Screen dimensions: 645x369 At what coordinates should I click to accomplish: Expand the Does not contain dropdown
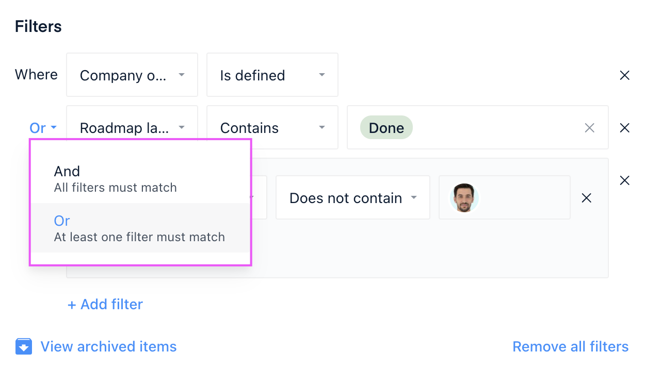353,197
